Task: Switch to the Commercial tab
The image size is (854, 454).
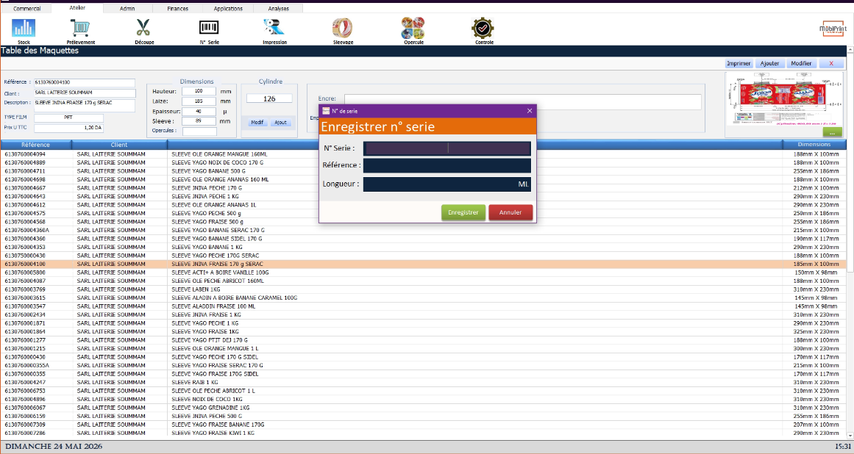Action: [x=26, y=9]
